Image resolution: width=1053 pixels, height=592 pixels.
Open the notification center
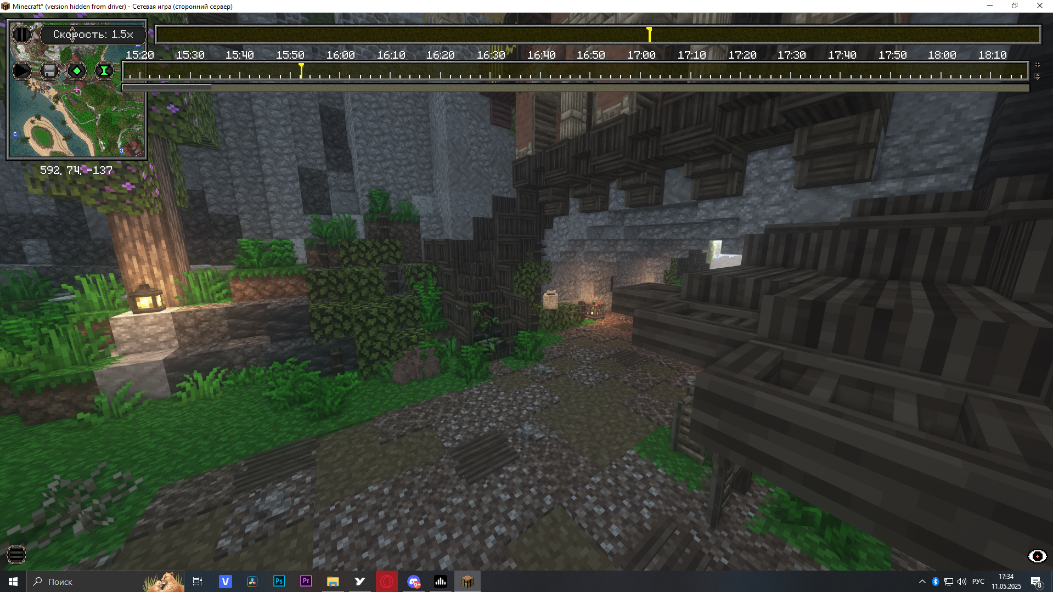(1037, 582)
